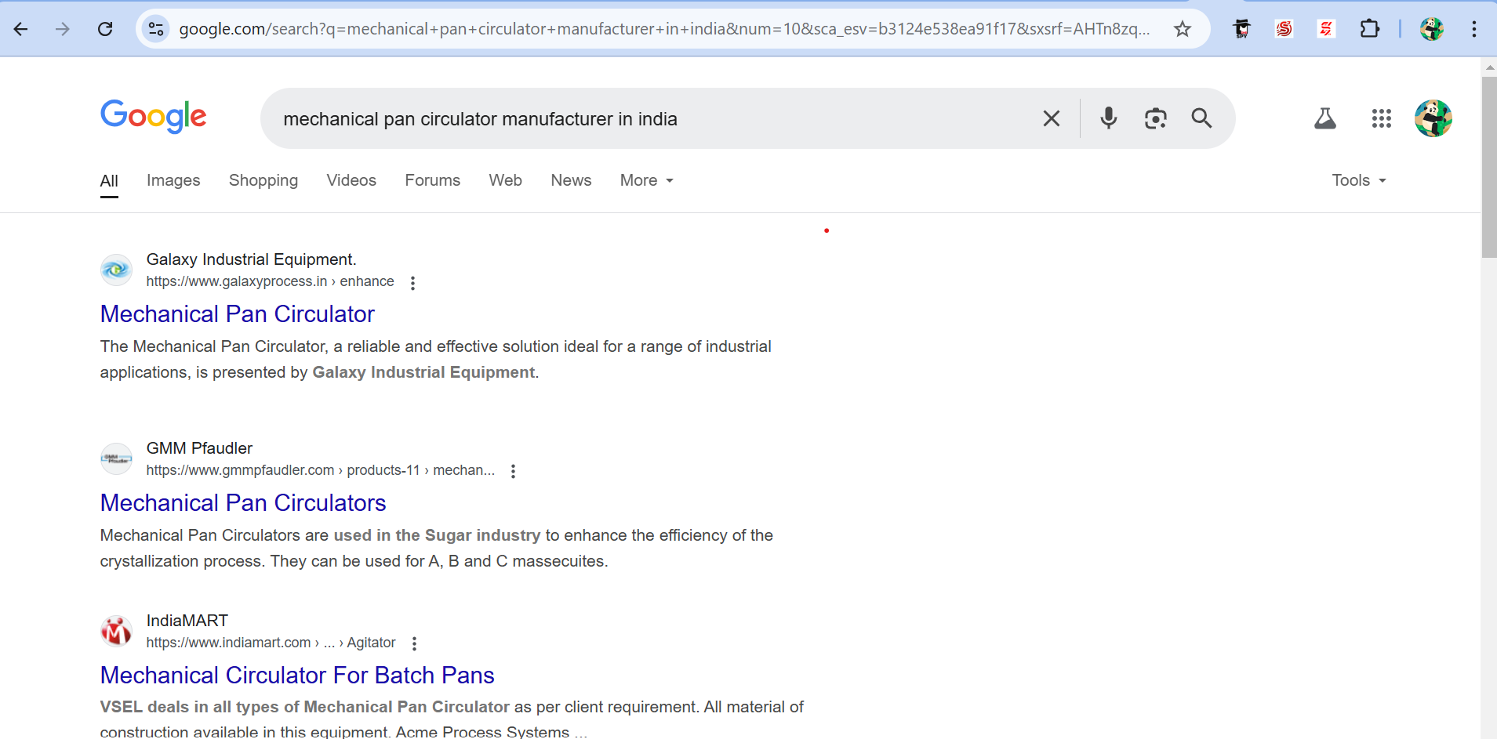Open Google Lens image search
Screen dimensions: 1497x739
tap(1155, 118)
